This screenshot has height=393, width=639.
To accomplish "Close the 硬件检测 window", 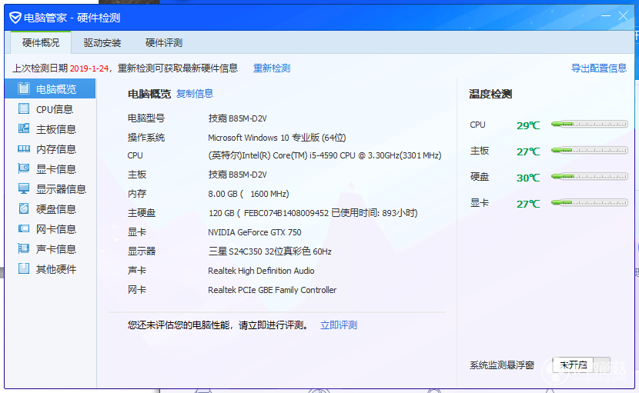I will [623, 16].
